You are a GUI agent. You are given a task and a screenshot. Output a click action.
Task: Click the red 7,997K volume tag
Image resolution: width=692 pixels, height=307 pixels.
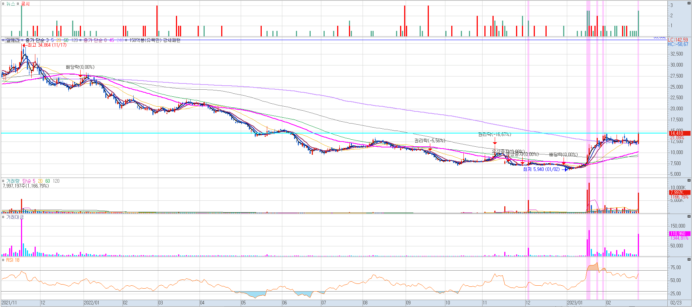click(679, 193)
